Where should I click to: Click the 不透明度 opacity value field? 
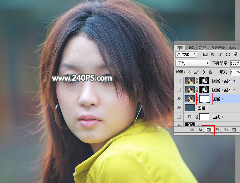(235, 63)
